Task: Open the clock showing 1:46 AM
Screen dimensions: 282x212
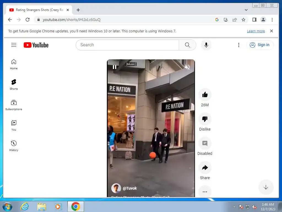Action: [268, 207]
